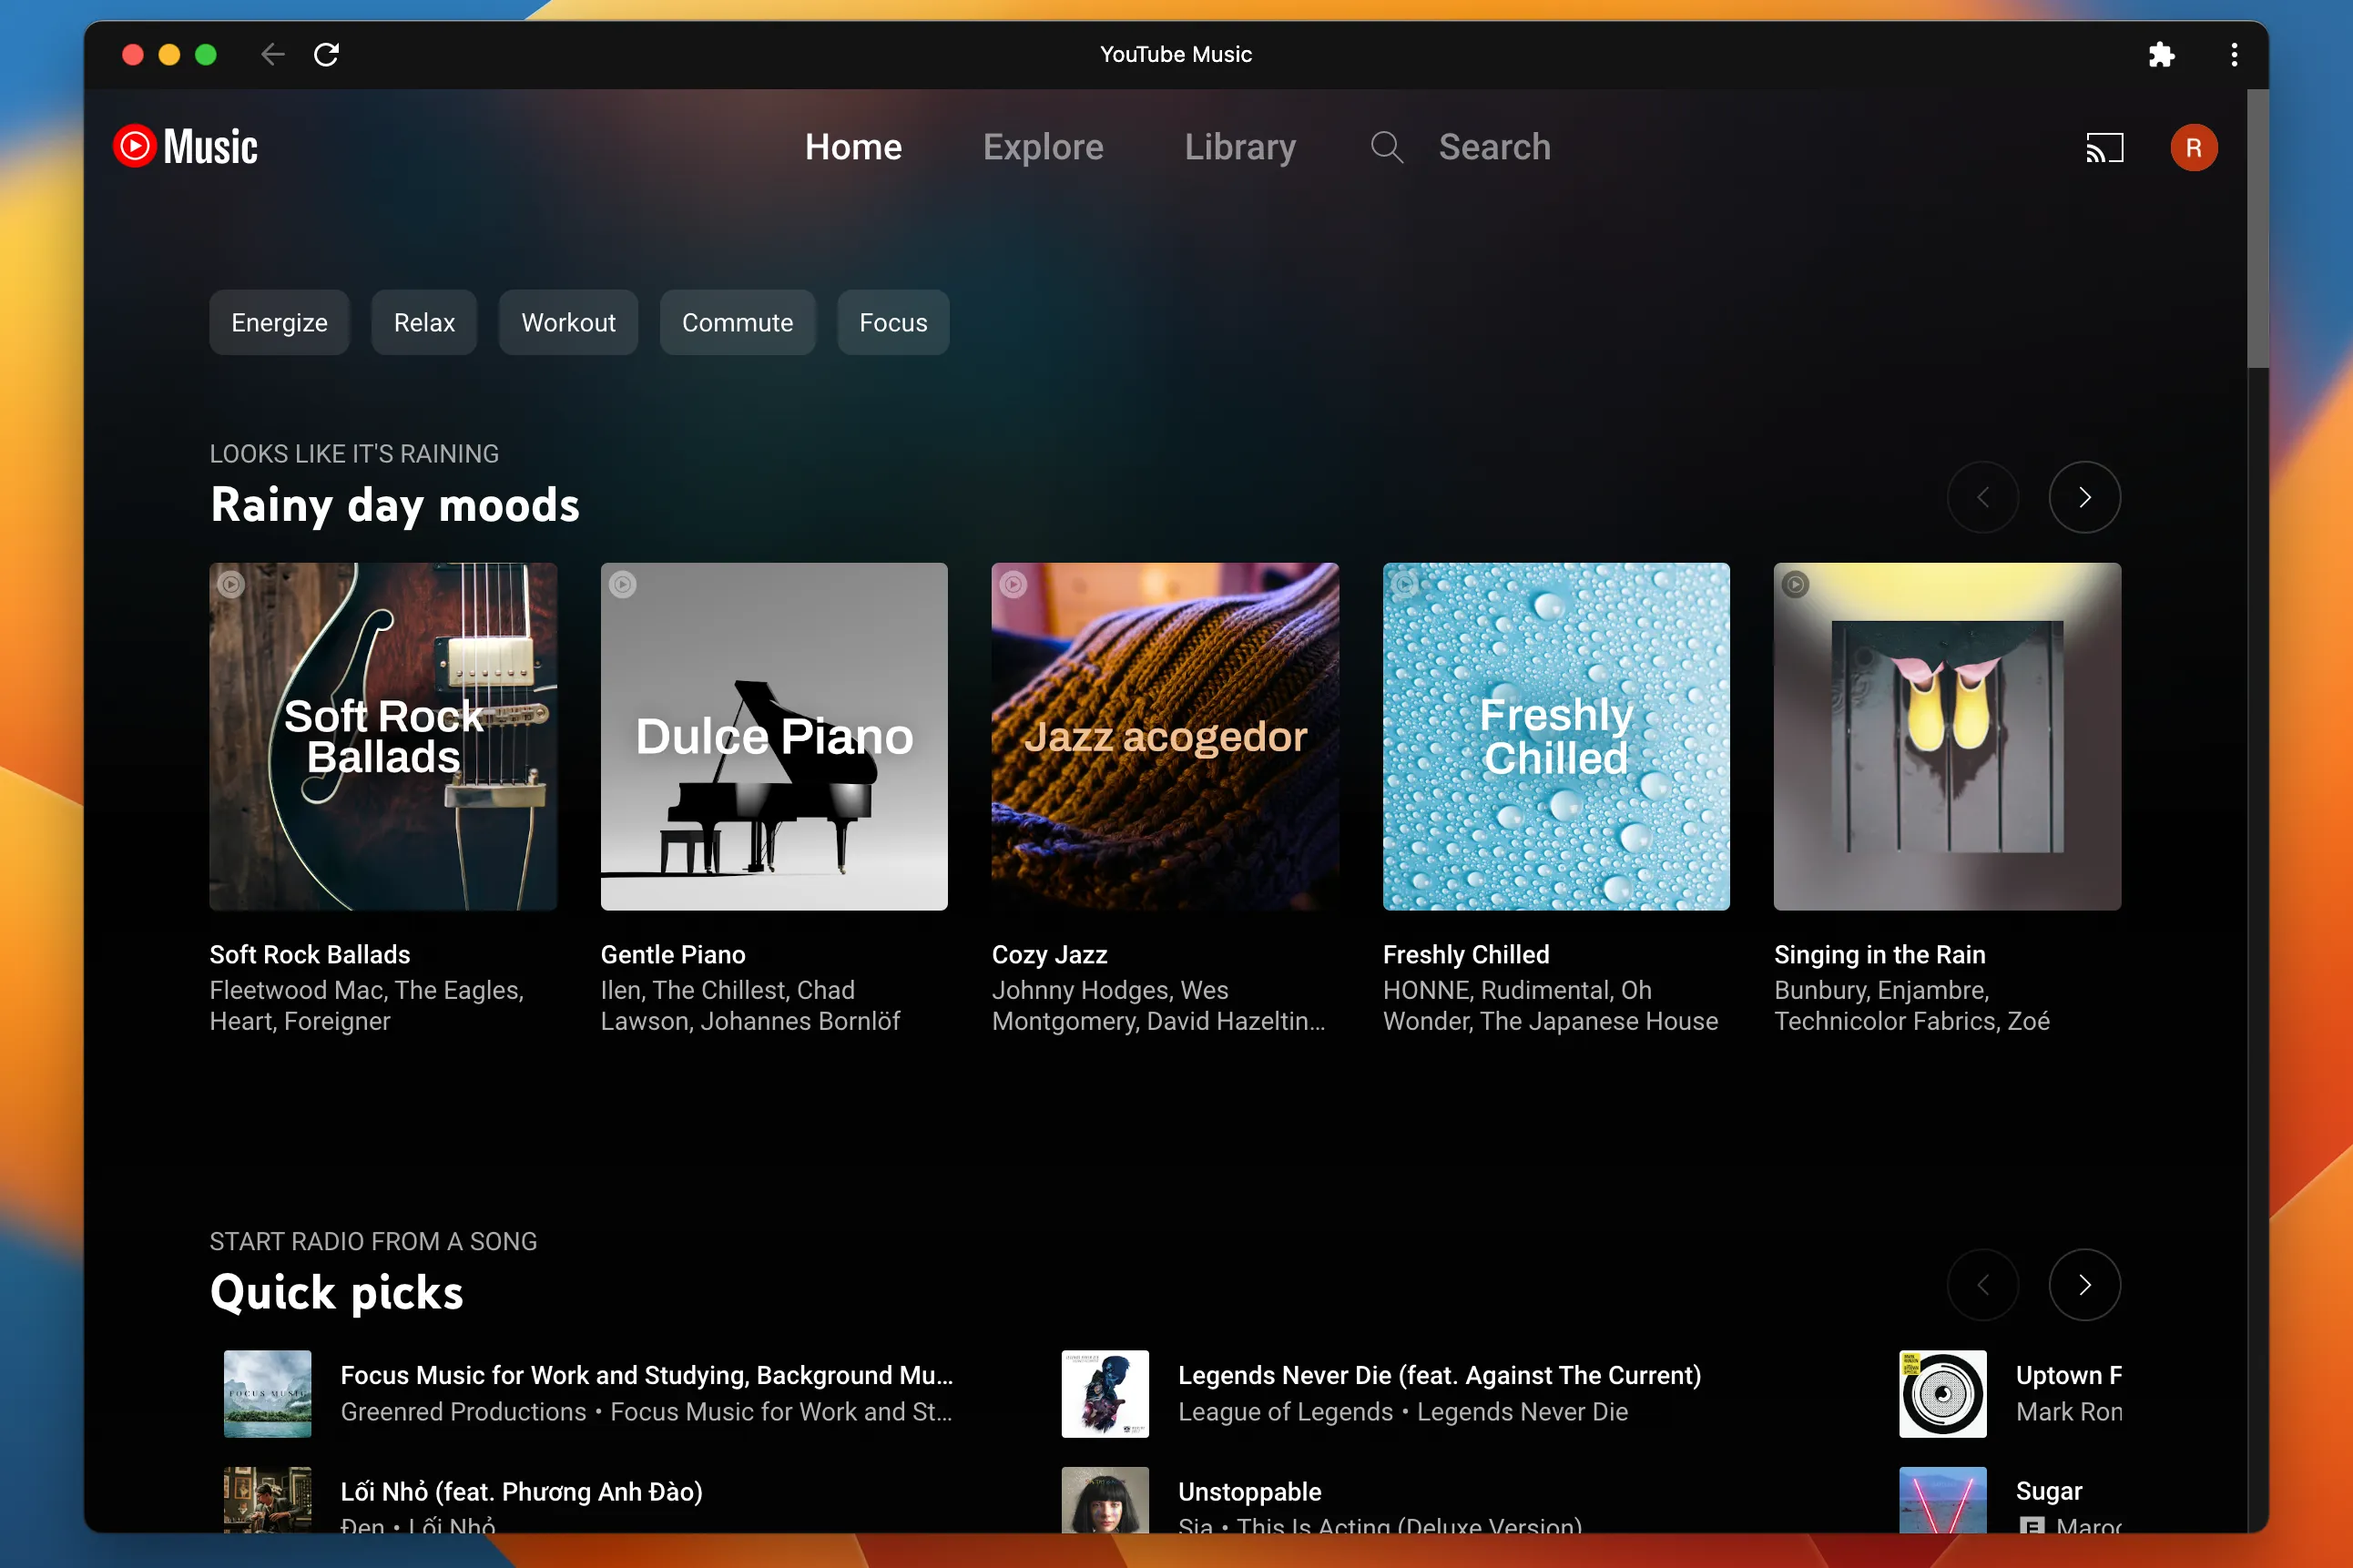Open the Soft Rock Ballads title link
Screen dimensions: 2353x1568
pyautogui.click(x=310, y=954)
